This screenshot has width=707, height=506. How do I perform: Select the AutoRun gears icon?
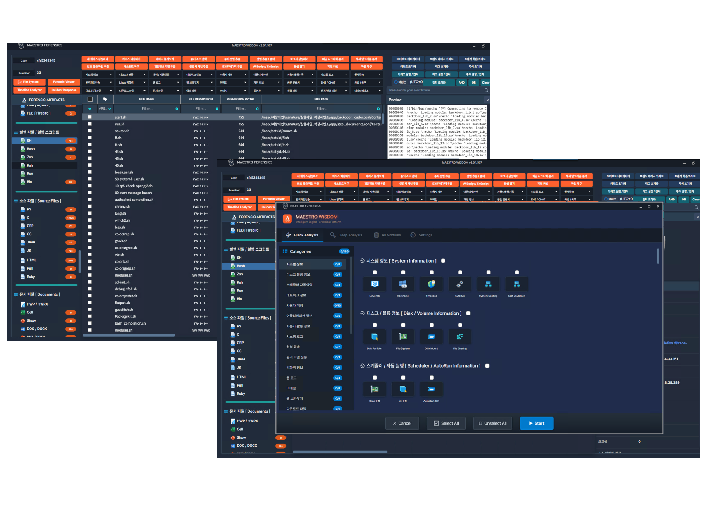(460, 284)
